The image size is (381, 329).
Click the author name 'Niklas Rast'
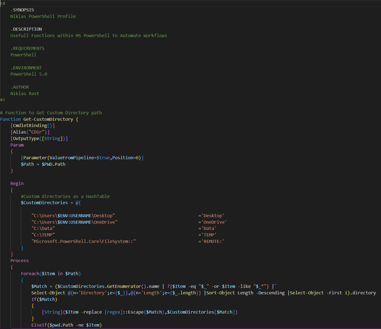25,94
